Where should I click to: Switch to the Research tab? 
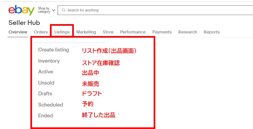pos(188,32)
